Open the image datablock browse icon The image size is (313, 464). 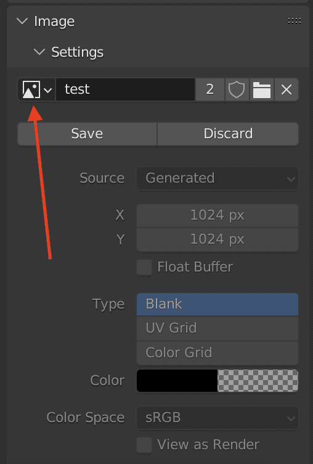click(36, 89)
